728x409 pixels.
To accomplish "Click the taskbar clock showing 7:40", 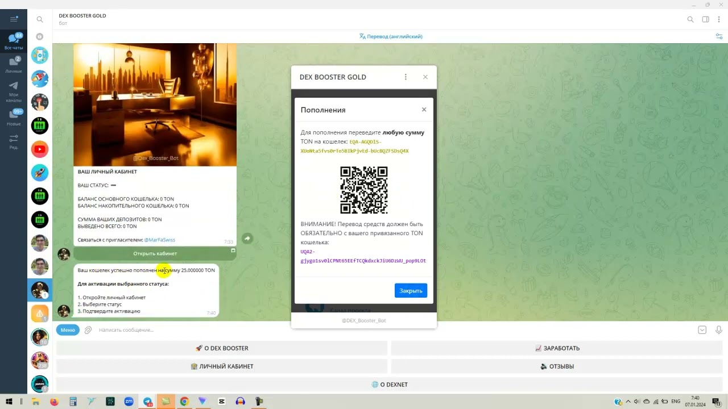I will pyautogui.click(x=695, y=402).
